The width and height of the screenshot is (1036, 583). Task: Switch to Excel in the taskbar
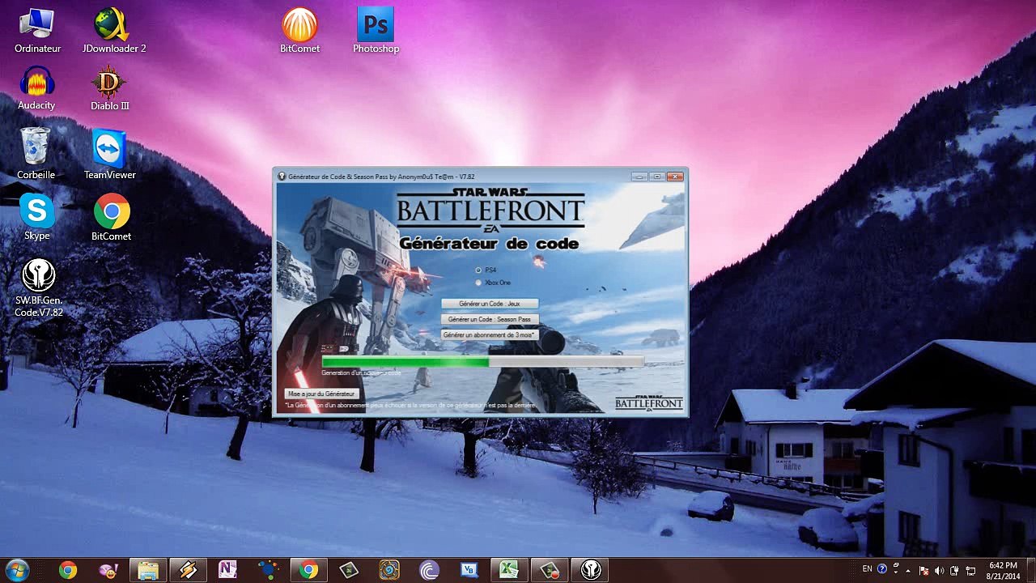pyautogui.click(x=509, y=570)
